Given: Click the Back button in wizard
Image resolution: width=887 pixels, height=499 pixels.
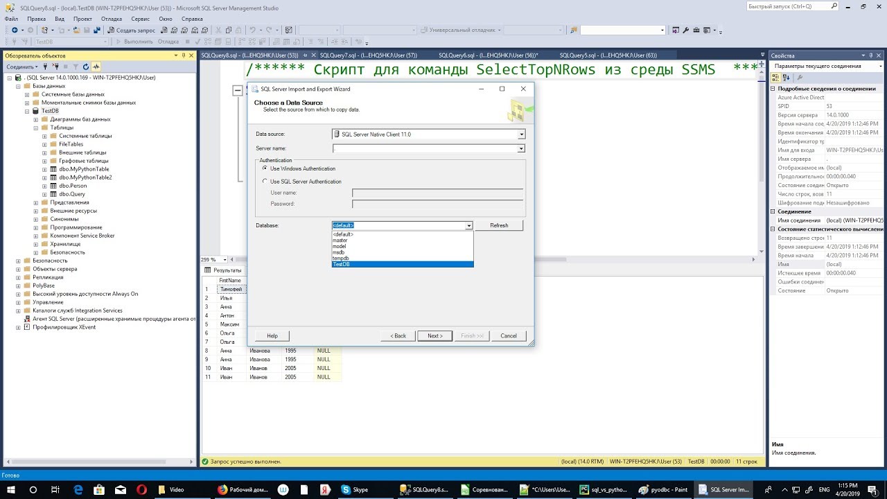Looking at the screenshot, I should click(x=398, y=335).
